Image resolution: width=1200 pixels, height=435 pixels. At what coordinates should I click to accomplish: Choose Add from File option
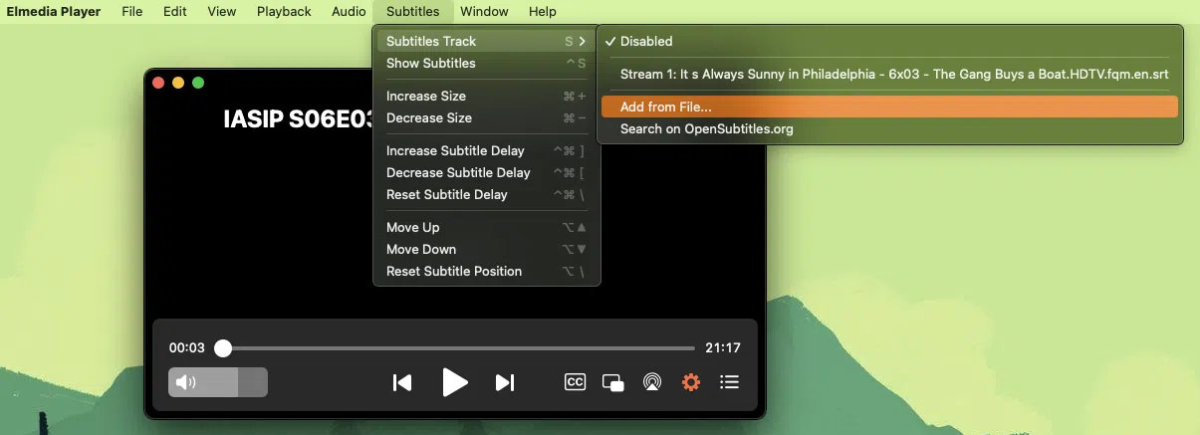[666, 108]
